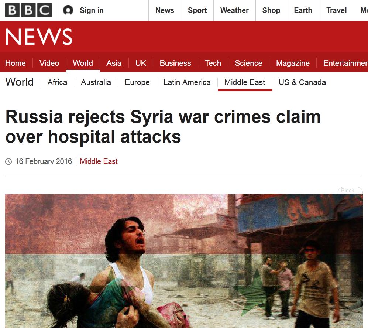Click the US & Canada sub-section
Image resolution: width=368 pixels, height=328 pixels.
(302, 82)
